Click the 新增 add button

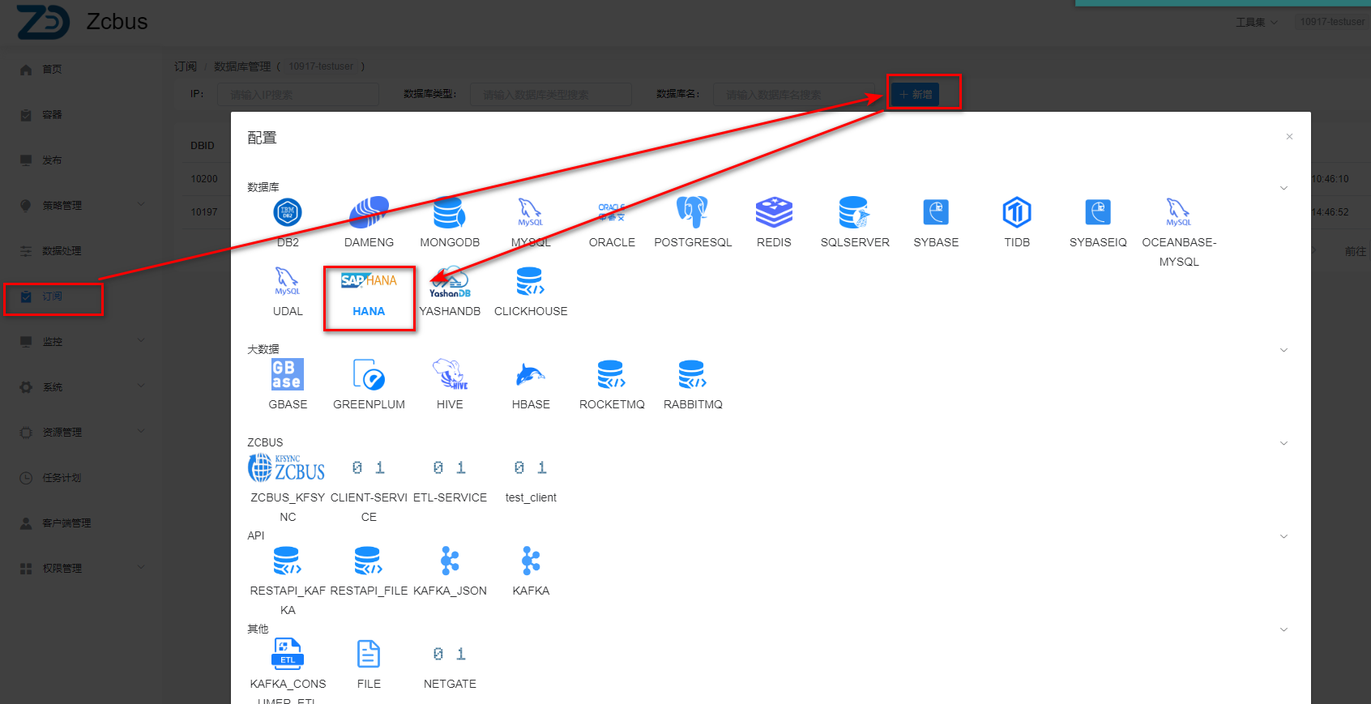coord(915,95)
